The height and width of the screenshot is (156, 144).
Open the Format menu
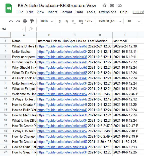[x=66, y=12]
